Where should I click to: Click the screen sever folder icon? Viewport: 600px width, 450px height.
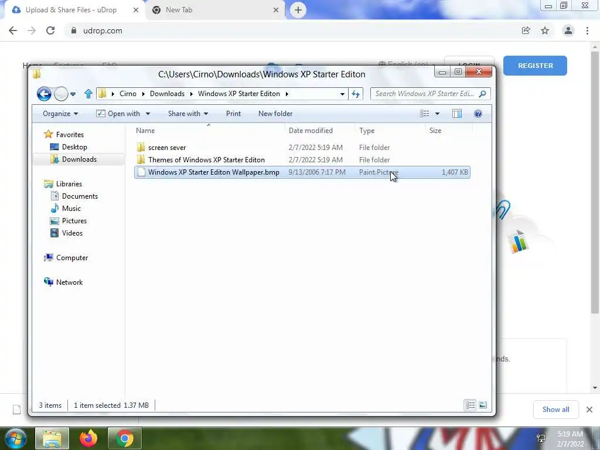[x=141, y=147]
